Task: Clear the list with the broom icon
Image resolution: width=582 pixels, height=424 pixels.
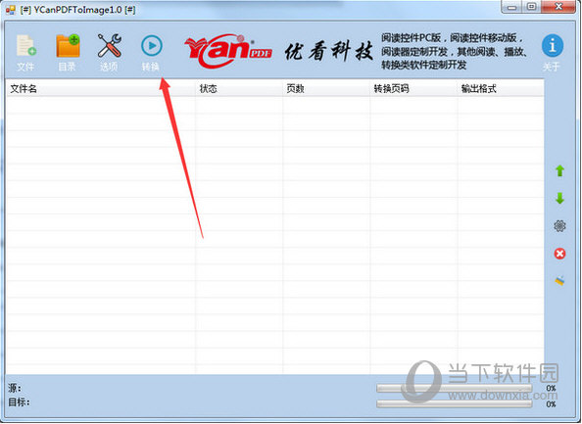Action: coord(559,281)
